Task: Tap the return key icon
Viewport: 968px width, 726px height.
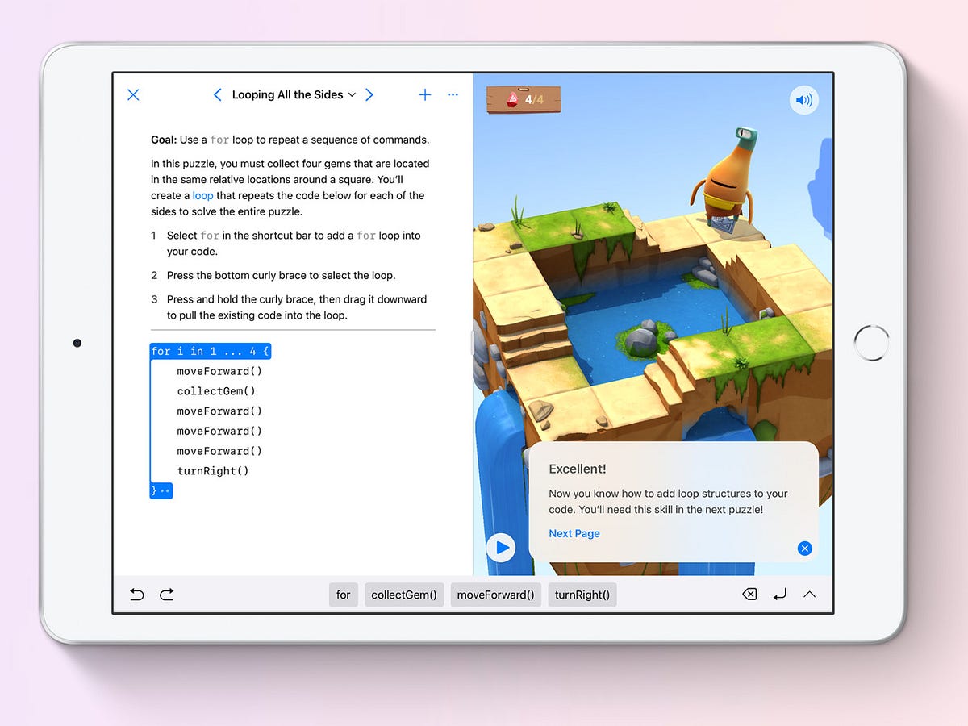Action: pyautogui.click(x=779, y=594)
